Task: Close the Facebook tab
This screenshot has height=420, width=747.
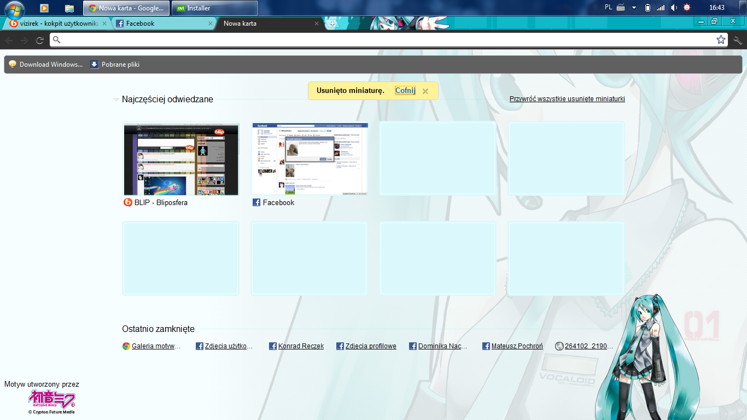Action: [x=211, y=24]
